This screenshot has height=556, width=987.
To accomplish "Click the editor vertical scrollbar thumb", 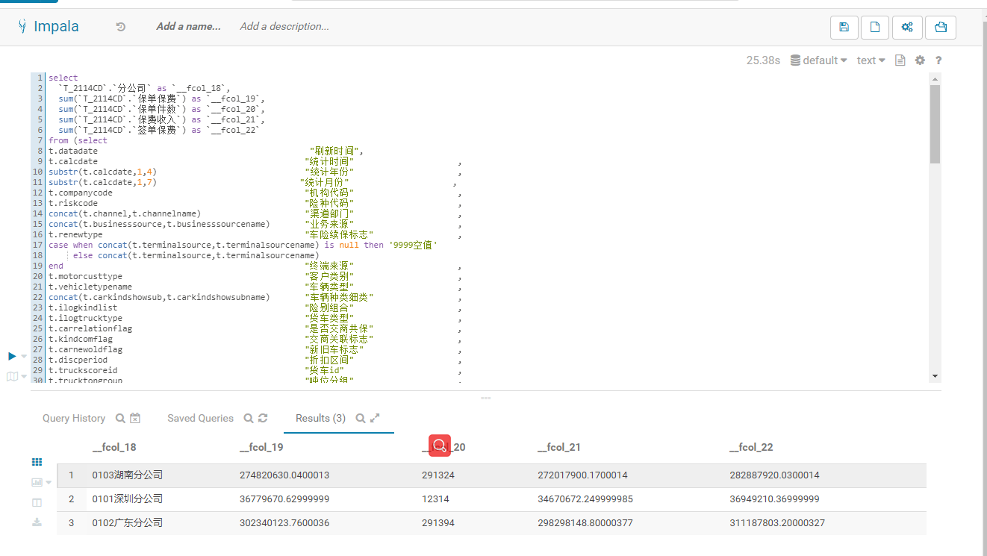I will (935, 123).
